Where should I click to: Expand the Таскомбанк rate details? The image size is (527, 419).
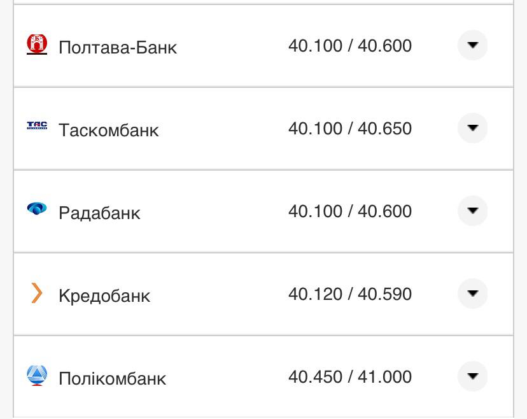(472, 127)
